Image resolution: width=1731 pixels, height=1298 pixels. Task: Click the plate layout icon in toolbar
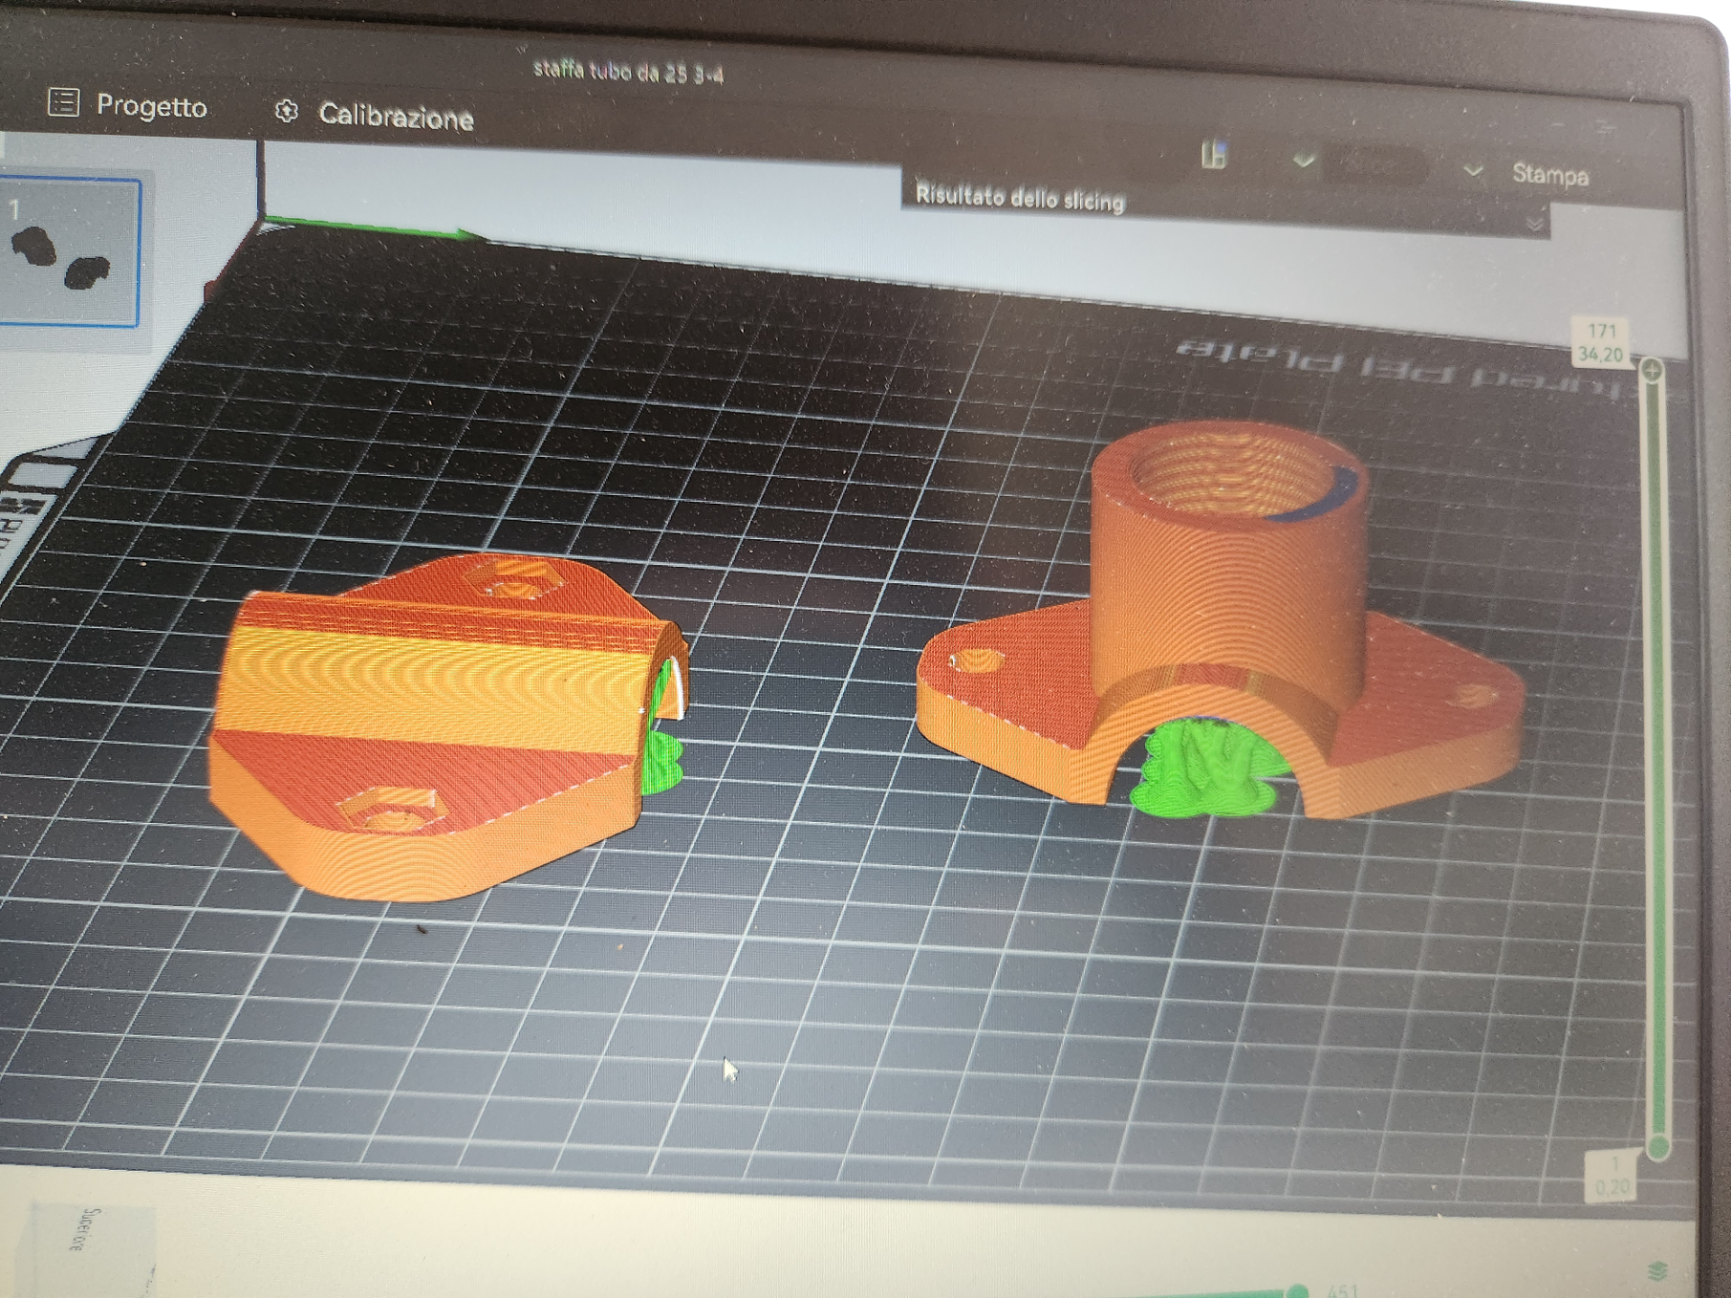[1214, 155]
